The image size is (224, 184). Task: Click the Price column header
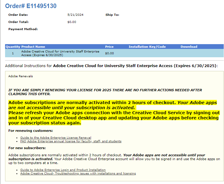tap(109, 47)
